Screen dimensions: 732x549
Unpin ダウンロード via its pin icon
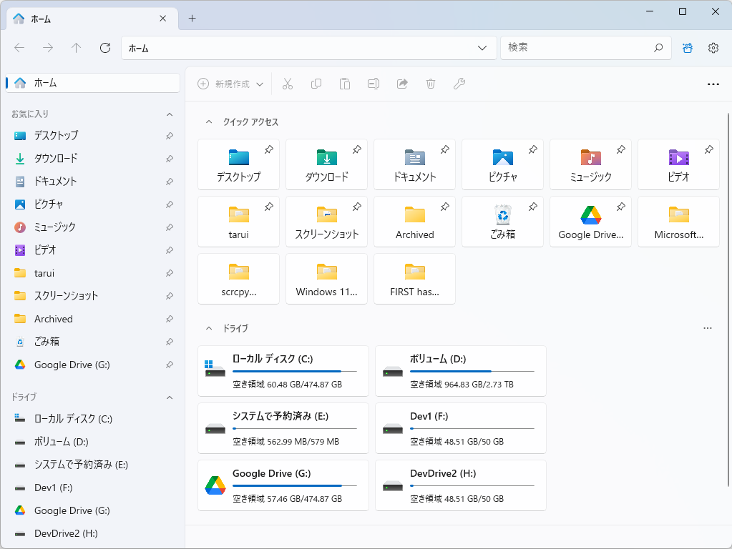coord(356,149)
